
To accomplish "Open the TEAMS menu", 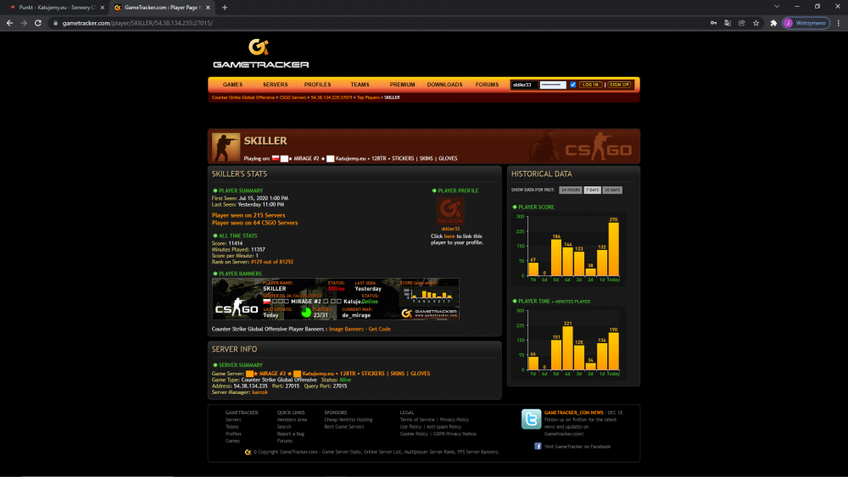I will [x=360, y=84].
